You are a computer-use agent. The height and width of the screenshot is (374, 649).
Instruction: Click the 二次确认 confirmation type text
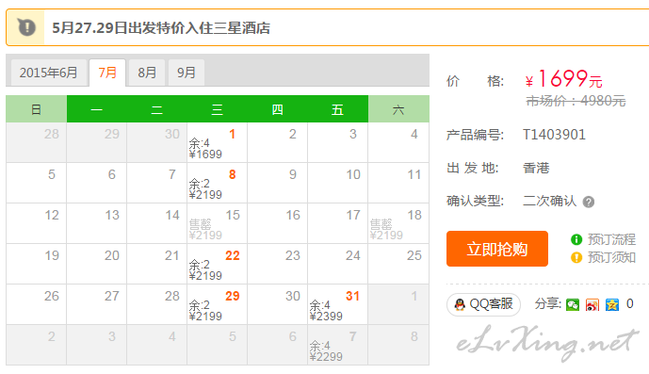(x=550, y=201)
